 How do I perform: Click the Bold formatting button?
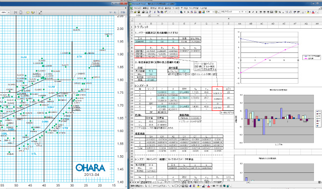[250, 12]
